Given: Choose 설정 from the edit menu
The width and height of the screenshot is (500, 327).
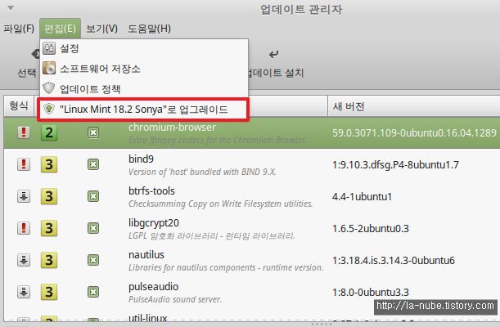Looking at the screenshot, I should point(143,48).
